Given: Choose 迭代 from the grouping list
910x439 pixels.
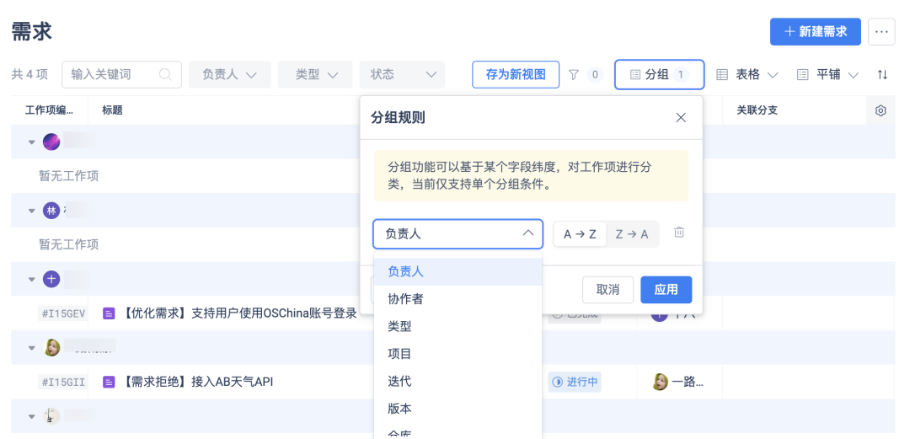Looking at the screenshot, I should 399,381.
